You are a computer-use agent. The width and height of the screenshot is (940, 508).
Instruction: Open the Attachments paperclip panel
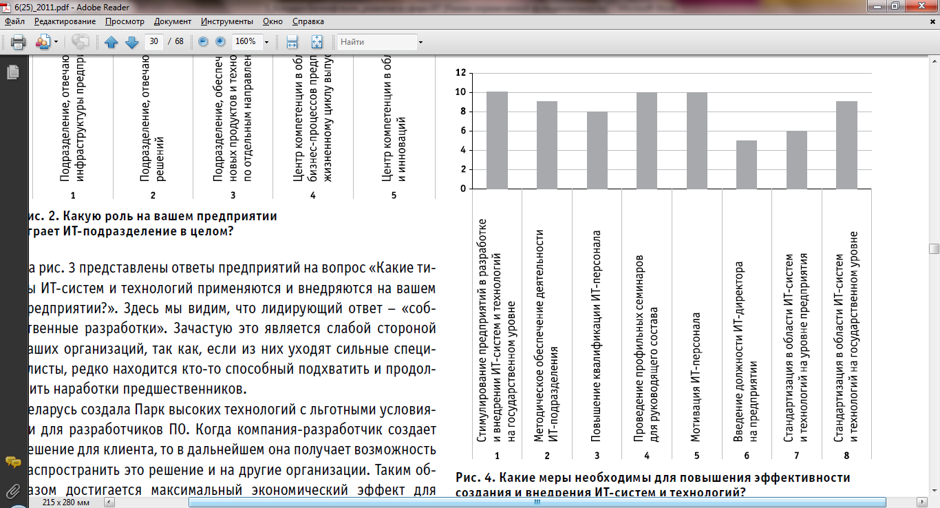click(x=12, y=490)
